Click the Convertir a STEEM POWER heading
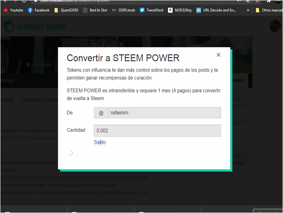Viewport: 283px width, 213px height. click(123, 58)
